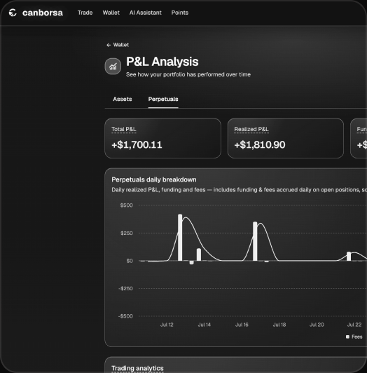
Task: Go to the Points page
Action: click(x=180, y=13)
